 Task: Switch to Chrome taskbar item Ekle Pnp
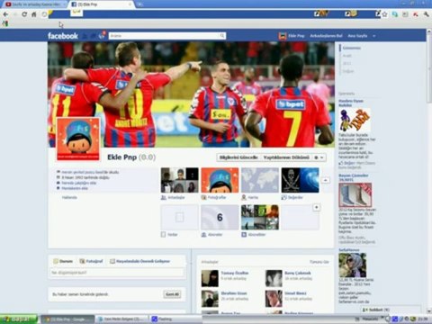[67, 319]
